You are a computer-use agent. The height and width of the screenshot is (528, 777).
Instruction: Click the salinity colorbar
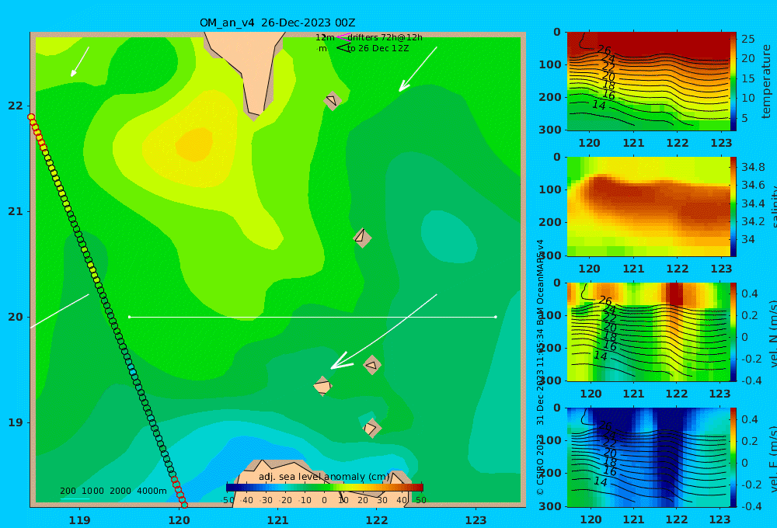coord(733,207)
